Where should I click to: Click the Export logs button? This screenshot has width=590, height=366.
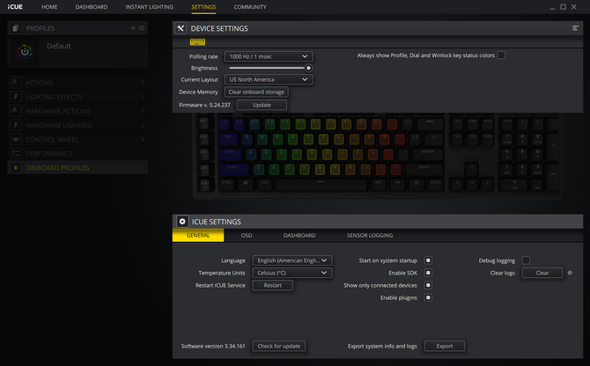[445, 346]
